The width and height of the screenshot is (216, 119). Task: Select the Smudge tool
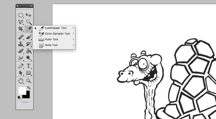(21, 58)
